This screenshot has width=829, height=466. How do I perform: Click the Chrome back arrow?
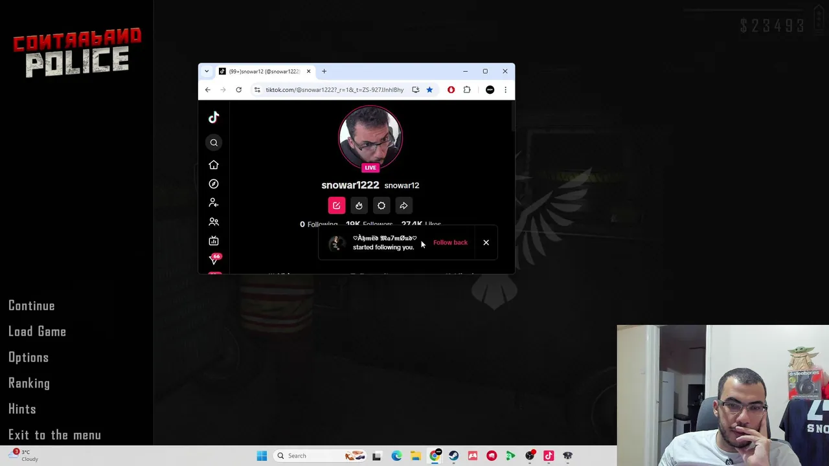click(x=208, y=90)
